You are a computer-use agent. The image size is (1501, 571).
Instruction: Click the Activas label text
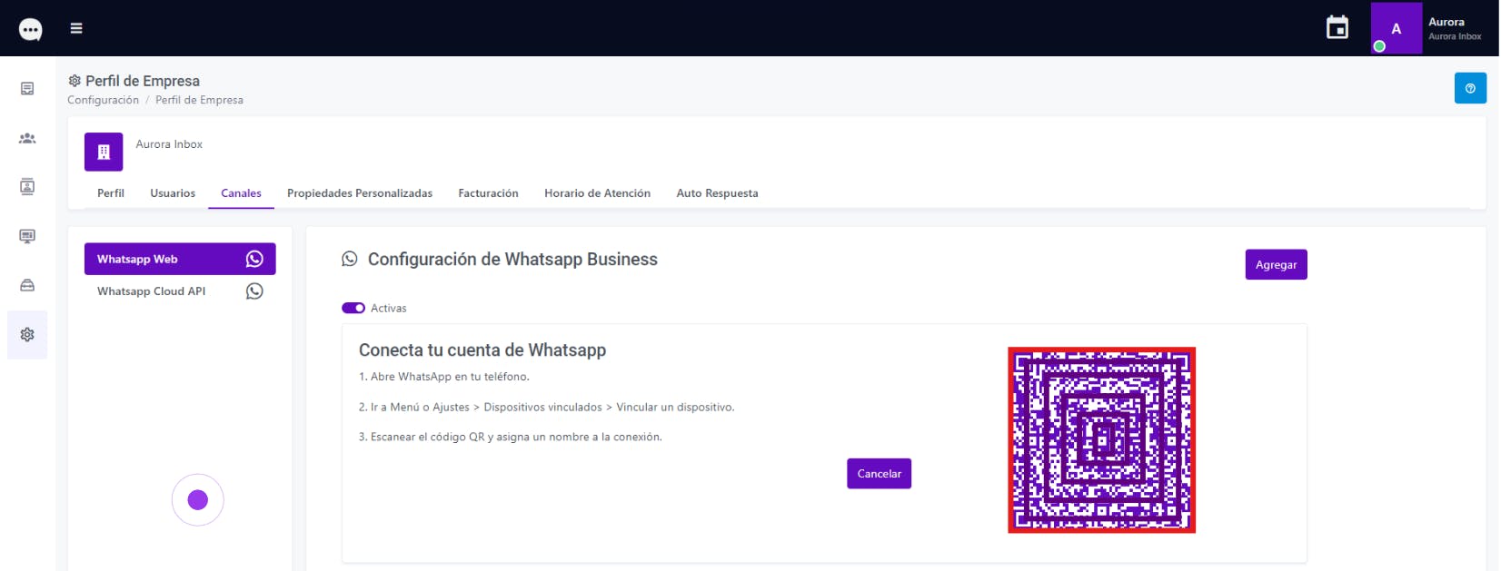point(388,309)
